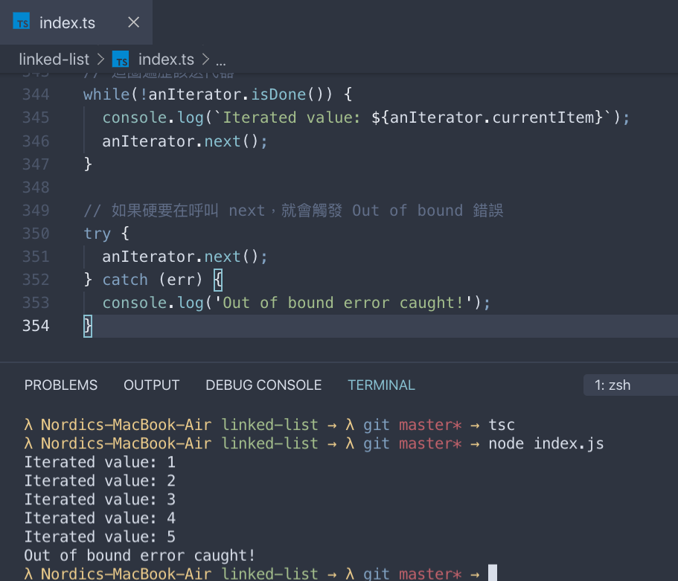
Task: Click line number 347 in the gutter
Action: (x=36, y=164)
